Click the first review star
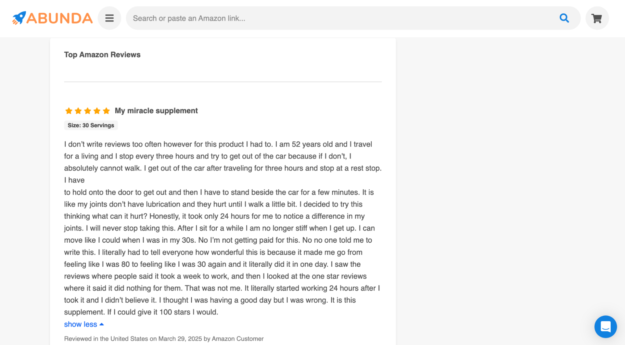The width and height of the screenshot is (625, 345). click(69, 111)
